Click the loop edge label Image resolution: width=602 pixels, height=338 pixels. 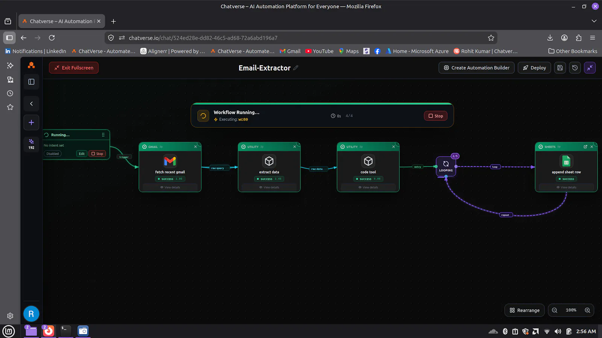point(495,167)
